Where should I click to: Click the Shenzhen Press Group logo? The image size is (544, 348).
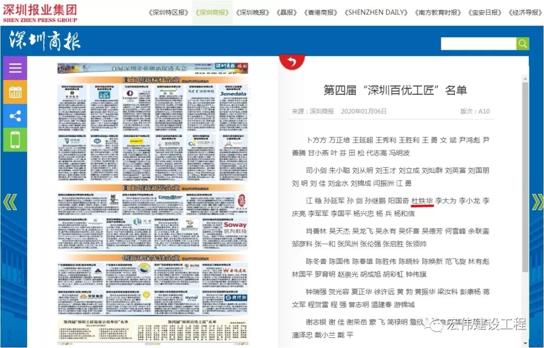(x=40, y=13)
